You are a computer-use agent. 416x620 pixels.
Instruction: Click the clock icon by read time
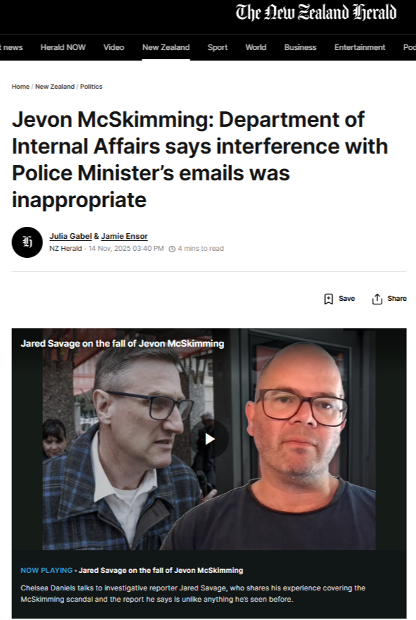pyautogui.click(x=172, y=249)
